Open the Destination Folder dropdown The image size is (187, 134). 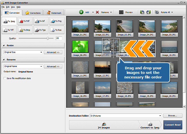pos(160,116)
